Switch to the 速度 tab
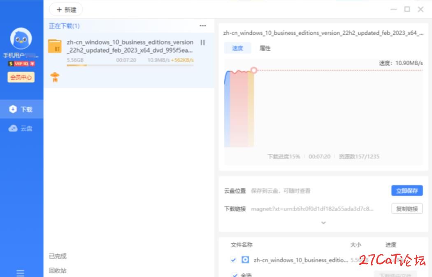 [237, 48]
